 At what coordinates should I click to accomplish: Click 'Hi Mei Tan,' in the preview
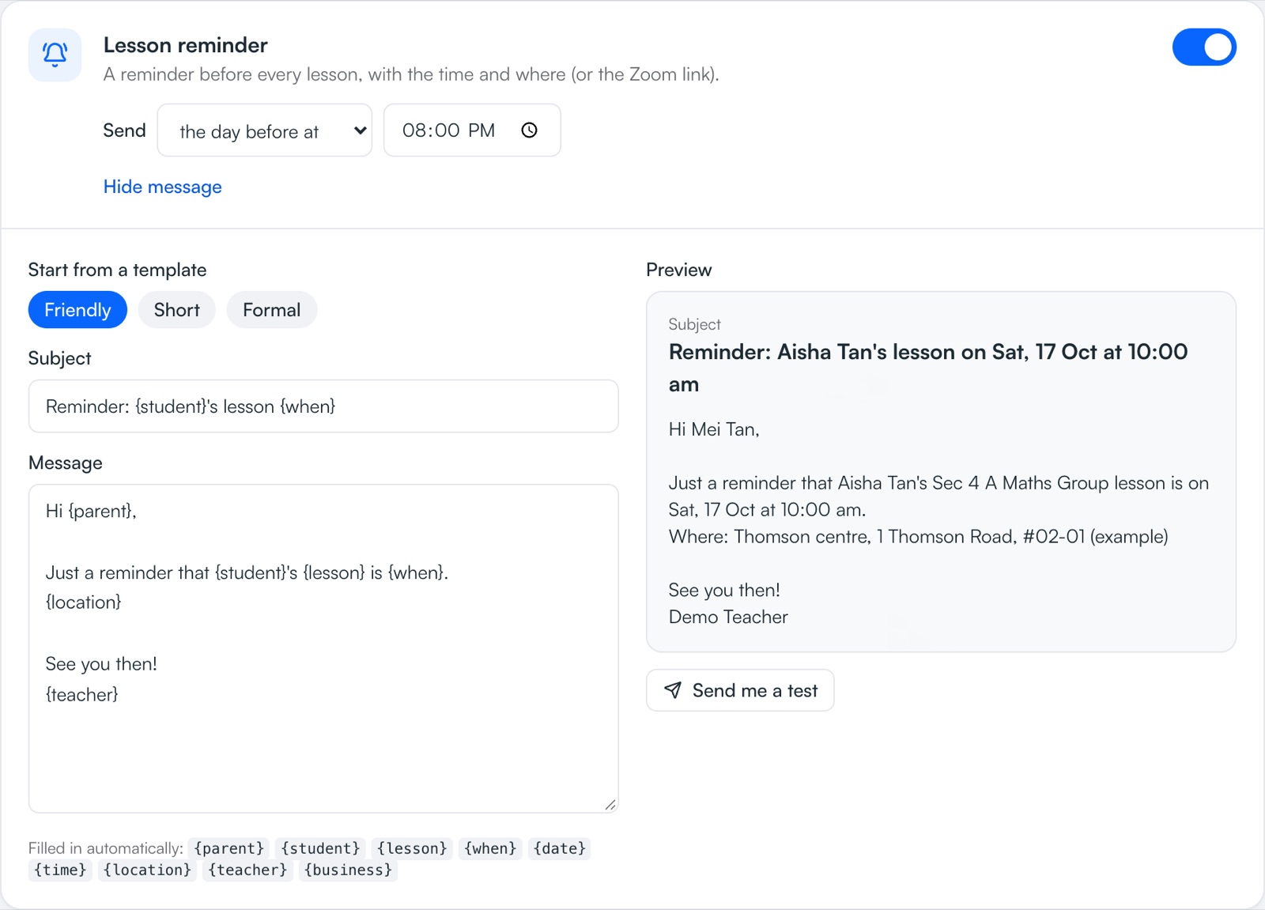[714, 429]
